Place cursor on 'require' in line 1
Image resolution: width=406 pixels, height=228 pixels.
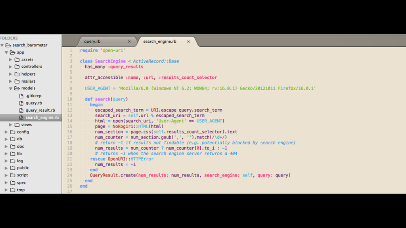(89, 50)
